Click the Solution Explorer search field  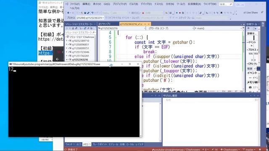[x=80, y=32]
